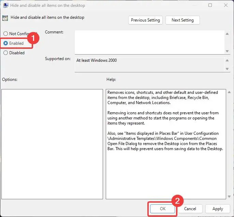Click inside the Comment text box
Viewport: 234px width, 217px height.
click(x=149, y=42)
